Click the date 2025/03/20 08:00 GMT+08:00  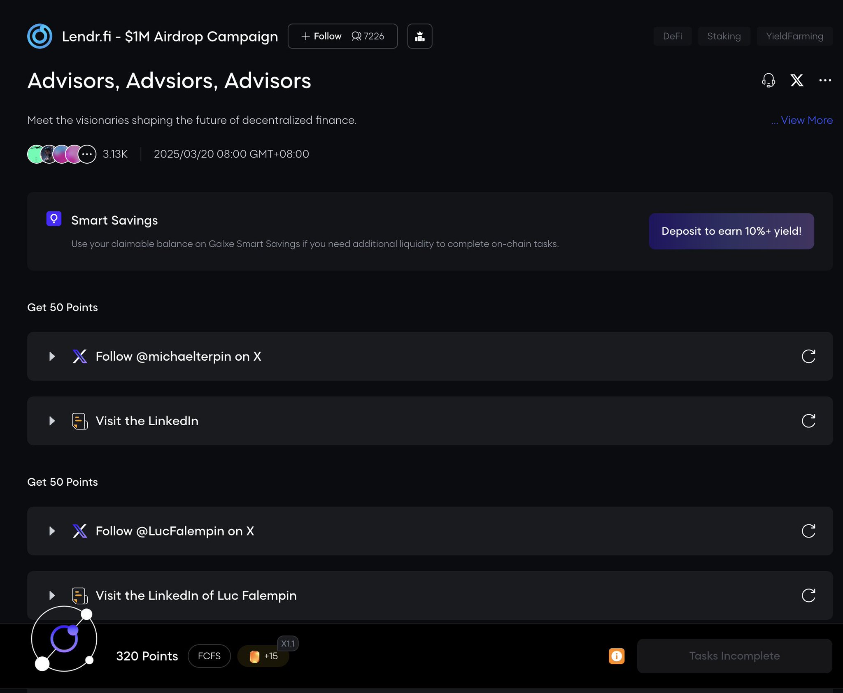tap(231, 154)
